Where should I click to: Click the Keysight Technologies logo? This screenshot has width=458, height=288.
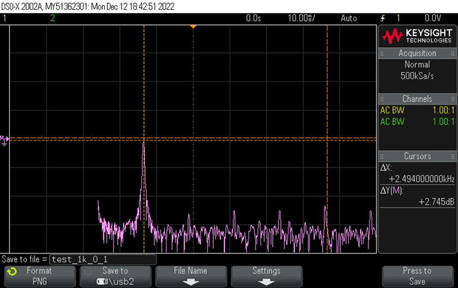click(x=417, y=36)
